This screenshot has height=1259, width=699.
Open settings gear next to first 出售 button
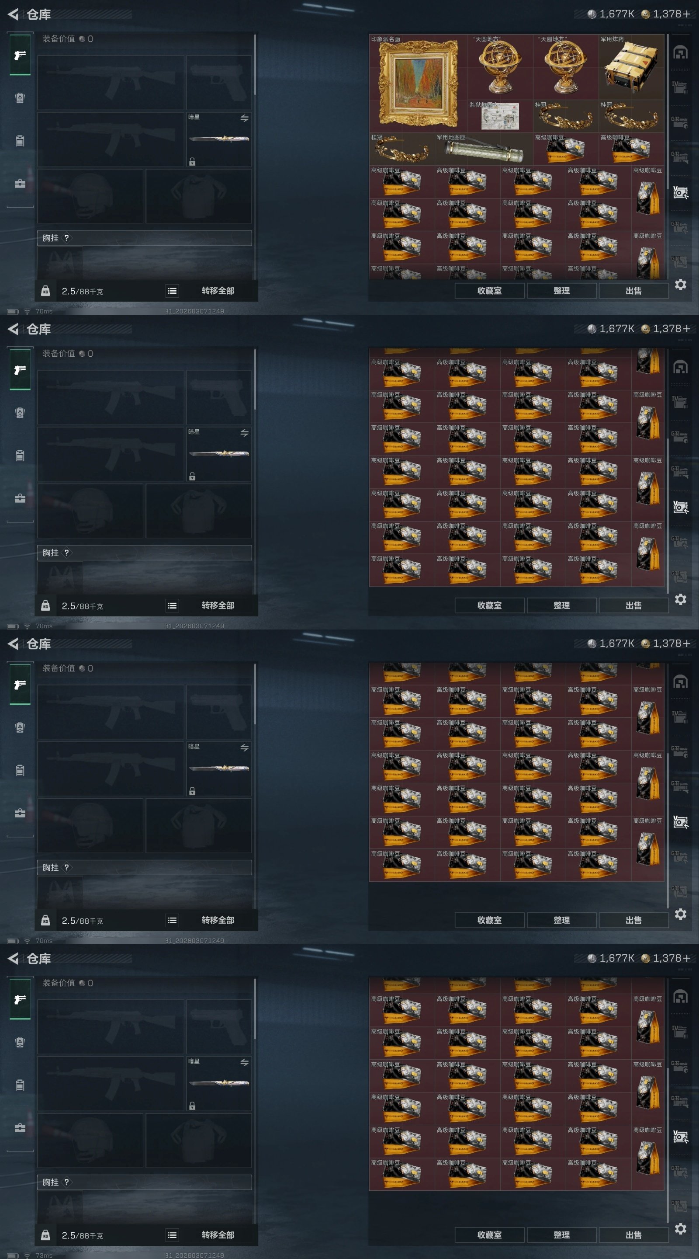click(x=681, y=285)
